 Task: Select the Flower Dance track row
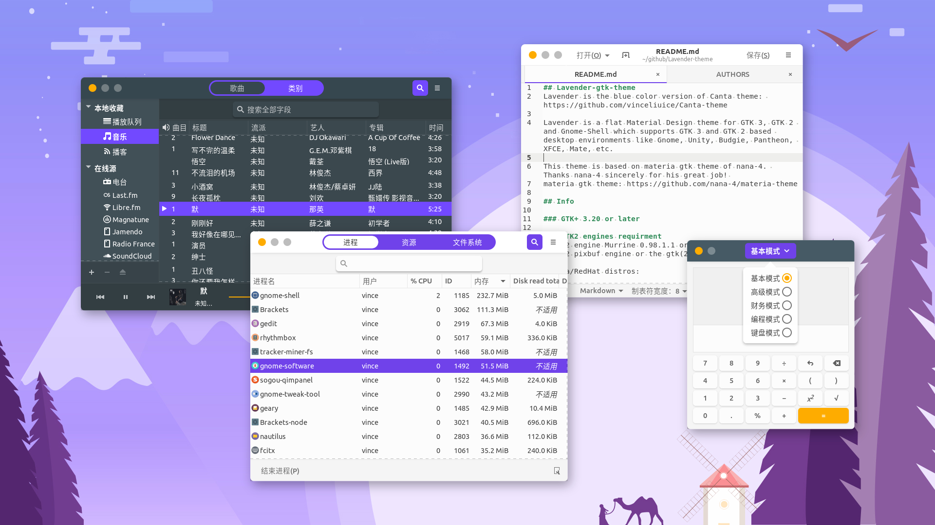(305, 138)
